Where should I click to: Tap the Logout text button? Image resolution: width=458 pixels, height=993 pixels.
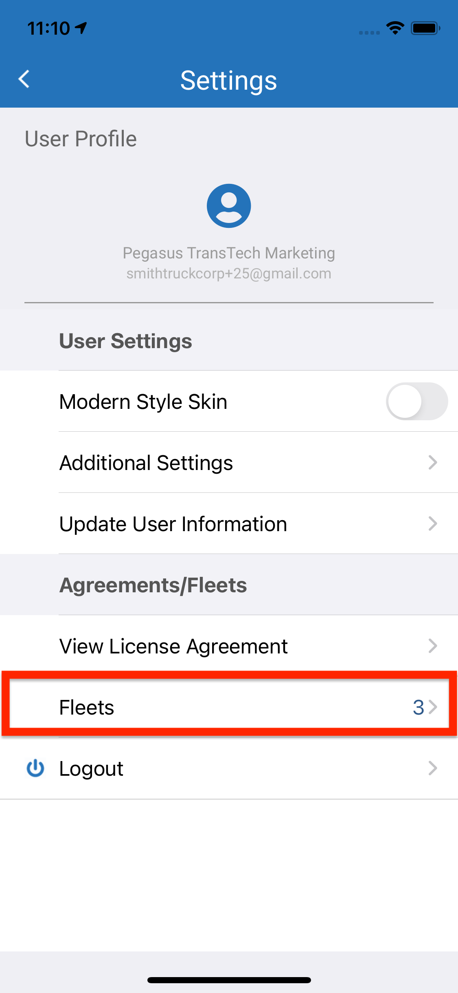point(91,769)
